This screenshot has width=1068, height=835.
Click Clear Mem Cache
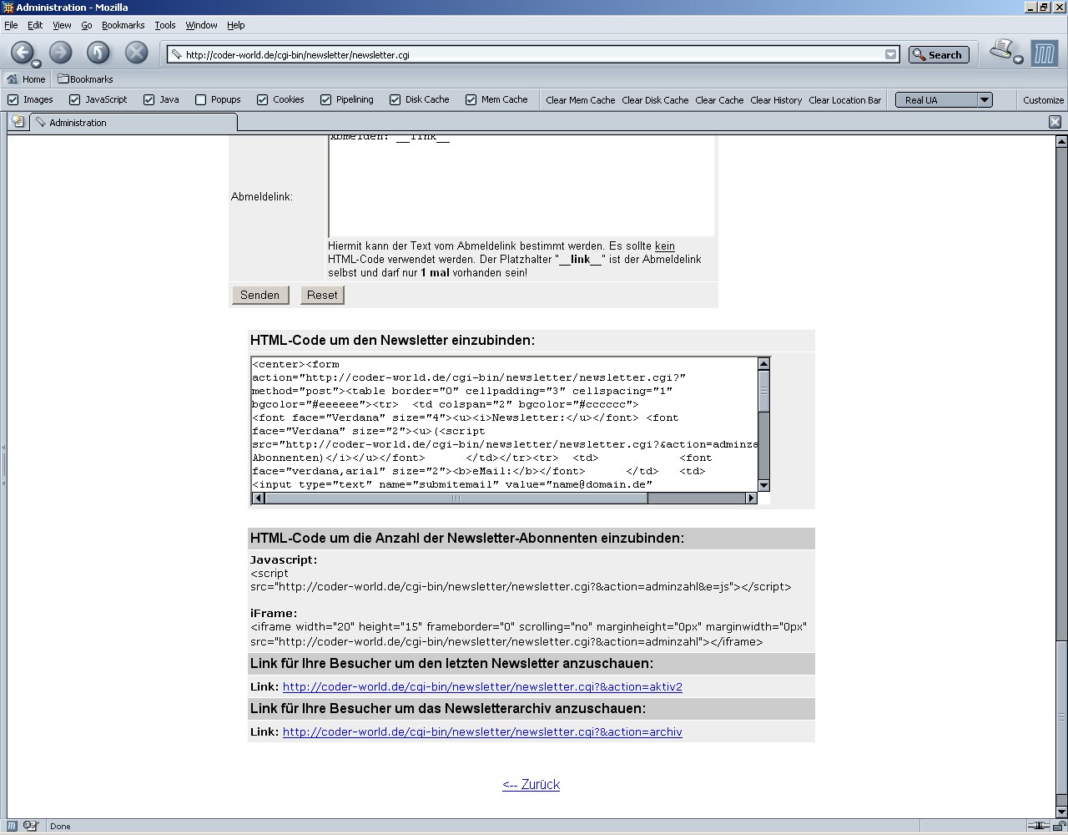pos(581,100)
